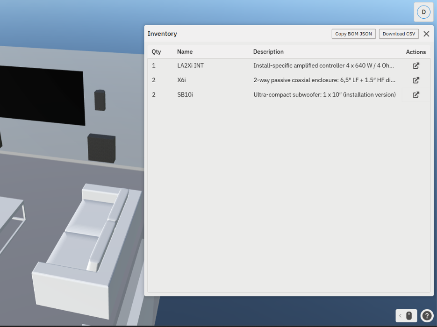The image size is (437, 327).
Task: Select the black TV screen in 3D view
Action: click(x=42, y=96)
